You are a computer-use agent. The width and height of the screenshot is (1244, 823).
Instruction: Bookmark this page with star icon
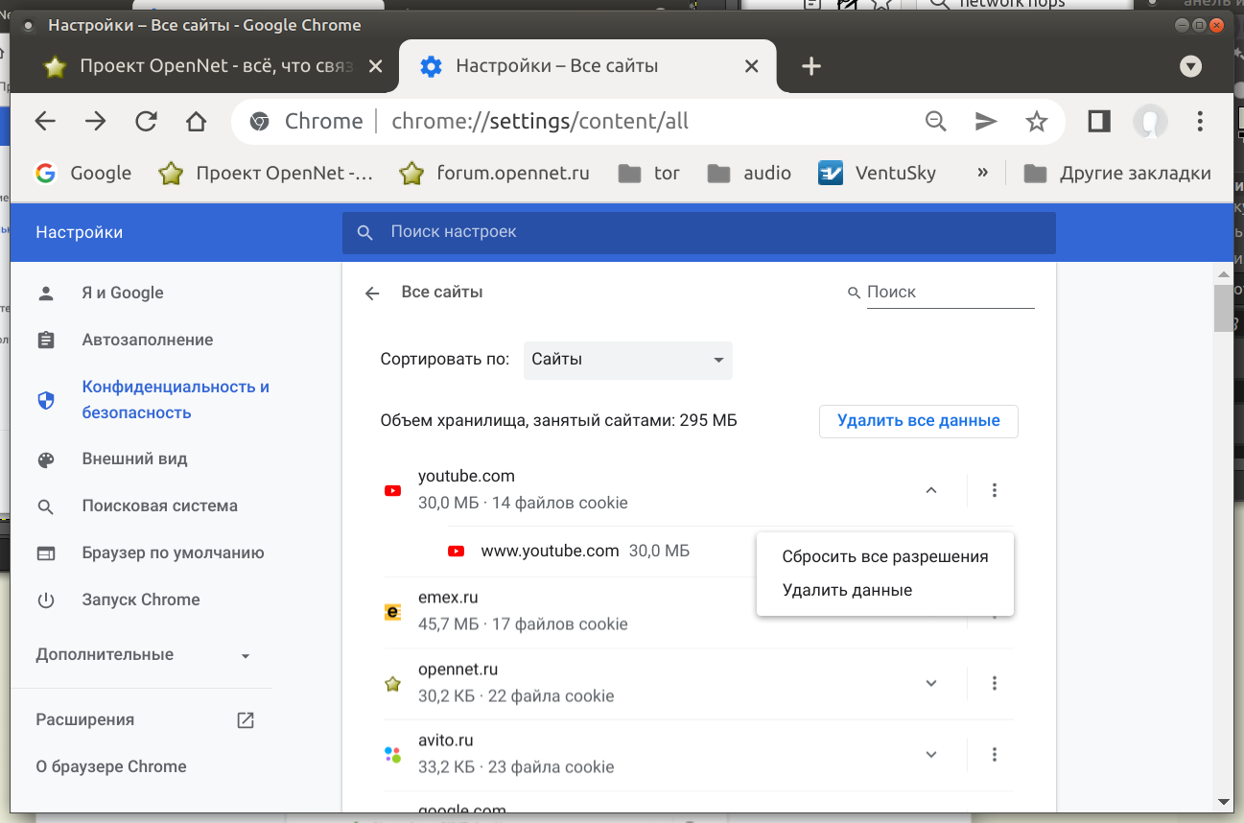pos(1036,121)
